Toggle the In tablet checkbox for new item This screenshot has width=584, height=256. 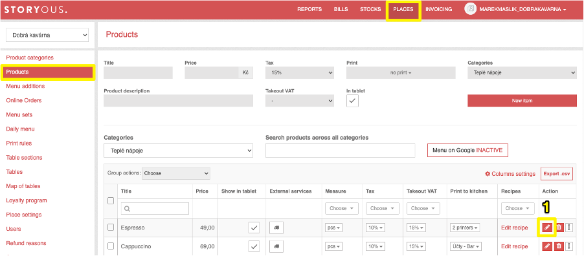352,100
